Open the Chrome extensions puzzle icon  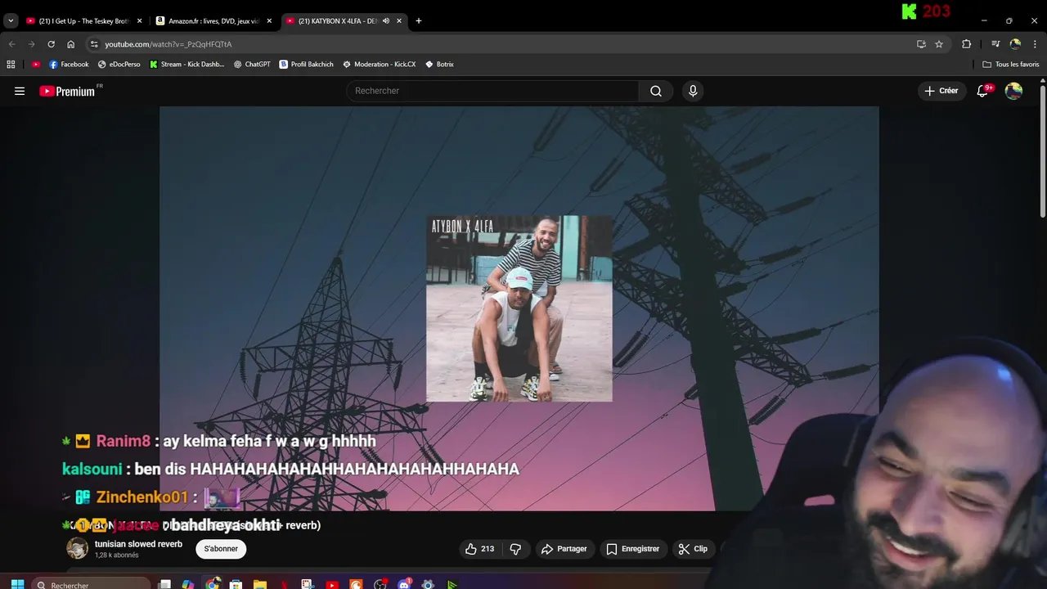pos(967,44)
